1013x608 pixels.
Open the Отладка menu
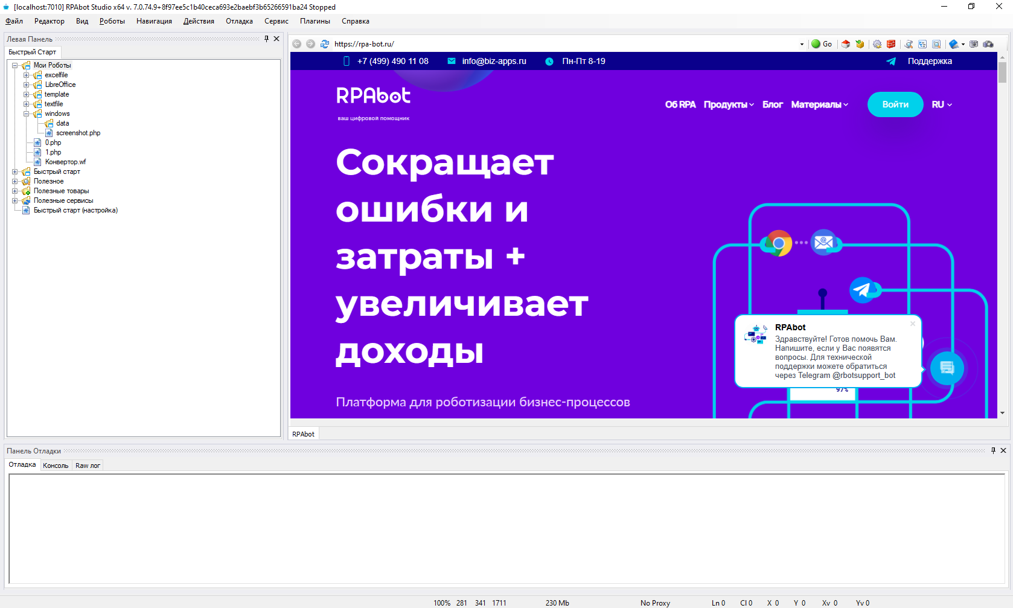click(239, 21)
